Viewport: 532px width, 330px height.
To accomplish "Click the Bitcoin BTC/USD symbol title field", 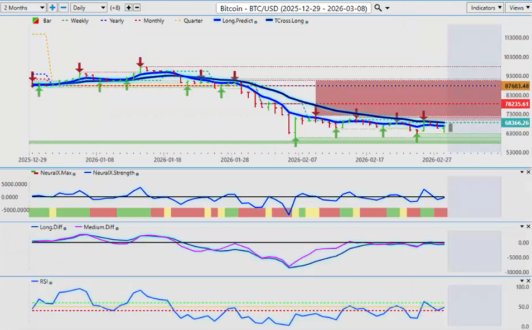I will (x=293, y=8).
